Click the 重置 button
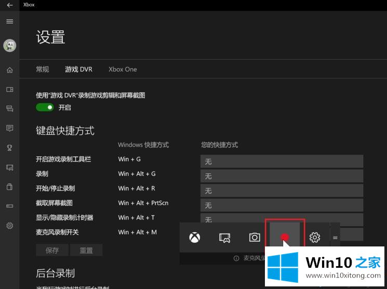387x289 pixels. coord(86,250)
